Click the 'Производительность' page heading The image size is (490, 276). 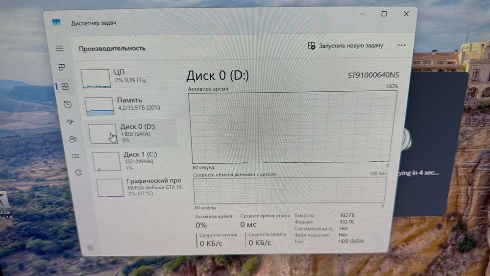(112, 49)
